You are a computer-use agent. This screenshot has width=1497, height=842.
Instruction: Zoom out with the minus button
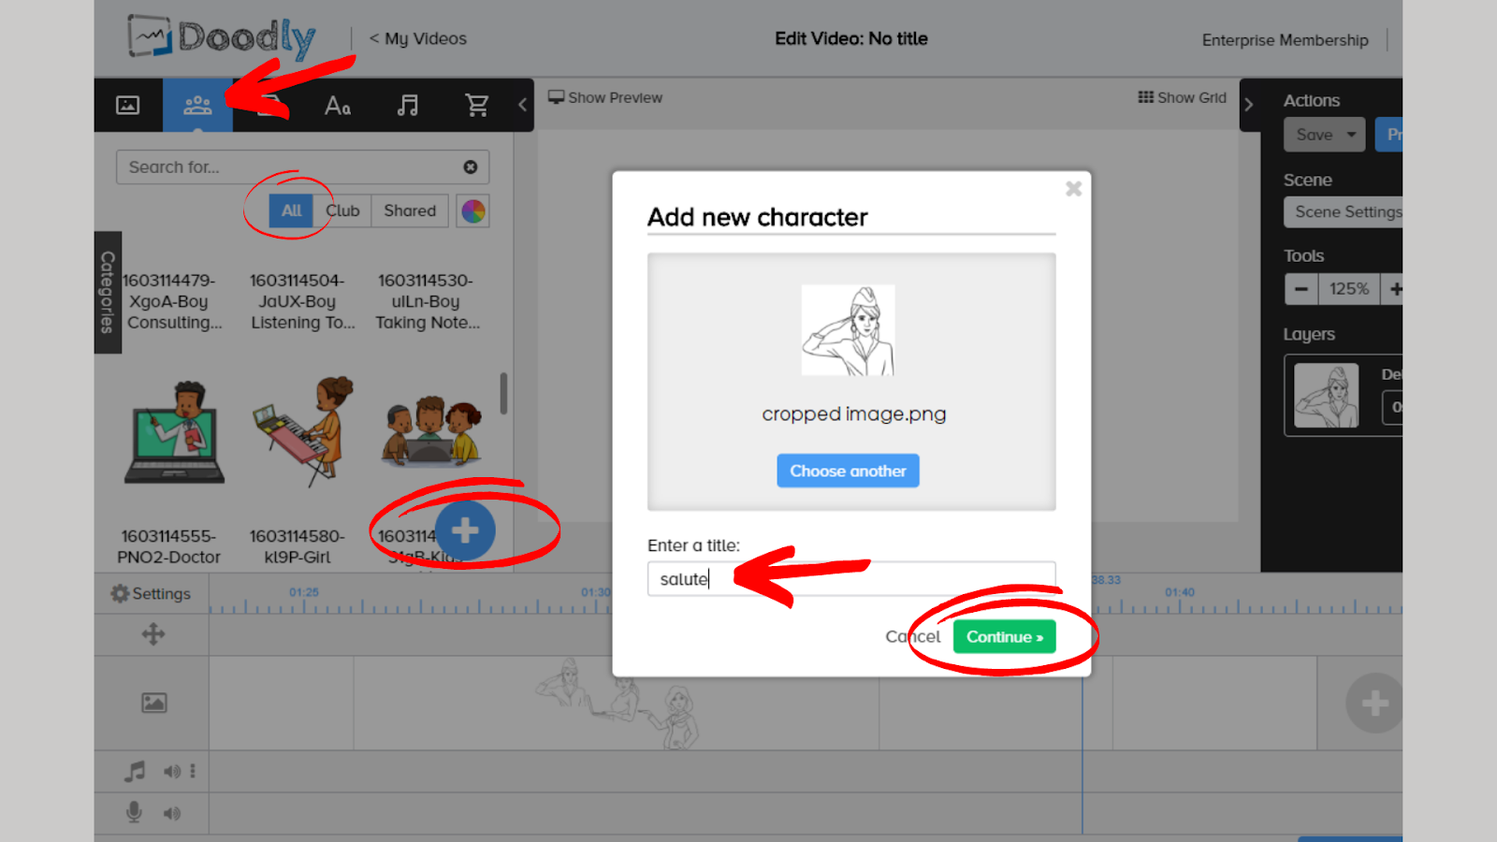tap(1301, 289)
